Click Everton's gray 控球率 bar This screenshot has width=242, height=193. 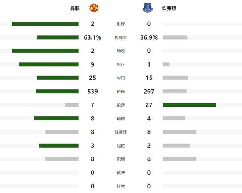pos(175,37)
